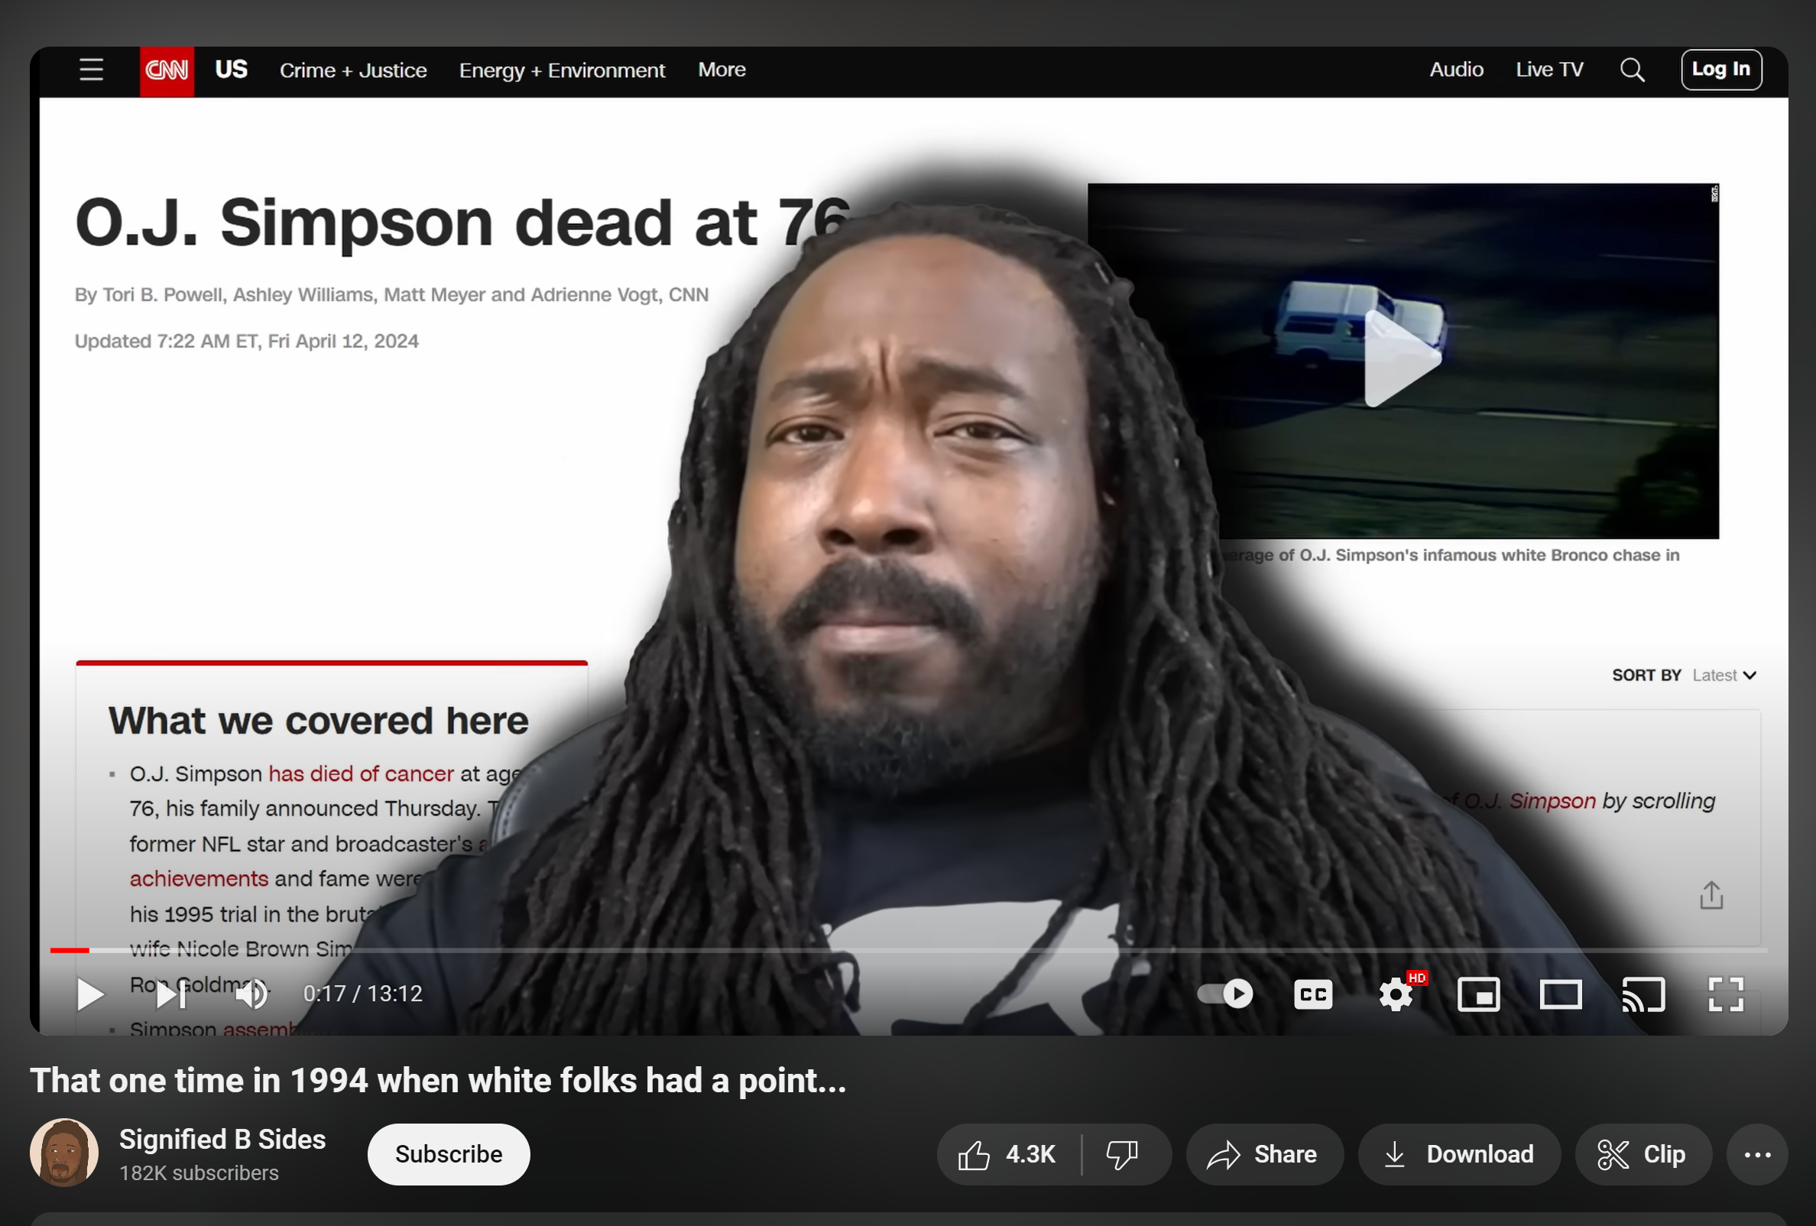Open the CNN hamburger menu in video
This screenshot has width=1816, height=1226.
pos(92,70)
